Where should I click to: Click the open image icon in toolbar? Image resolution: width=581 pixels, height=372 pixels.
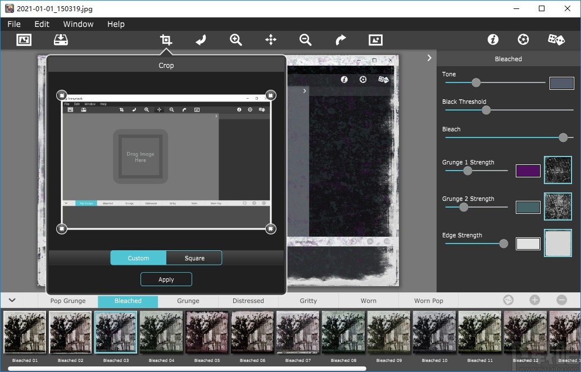[x=24, y=40]
